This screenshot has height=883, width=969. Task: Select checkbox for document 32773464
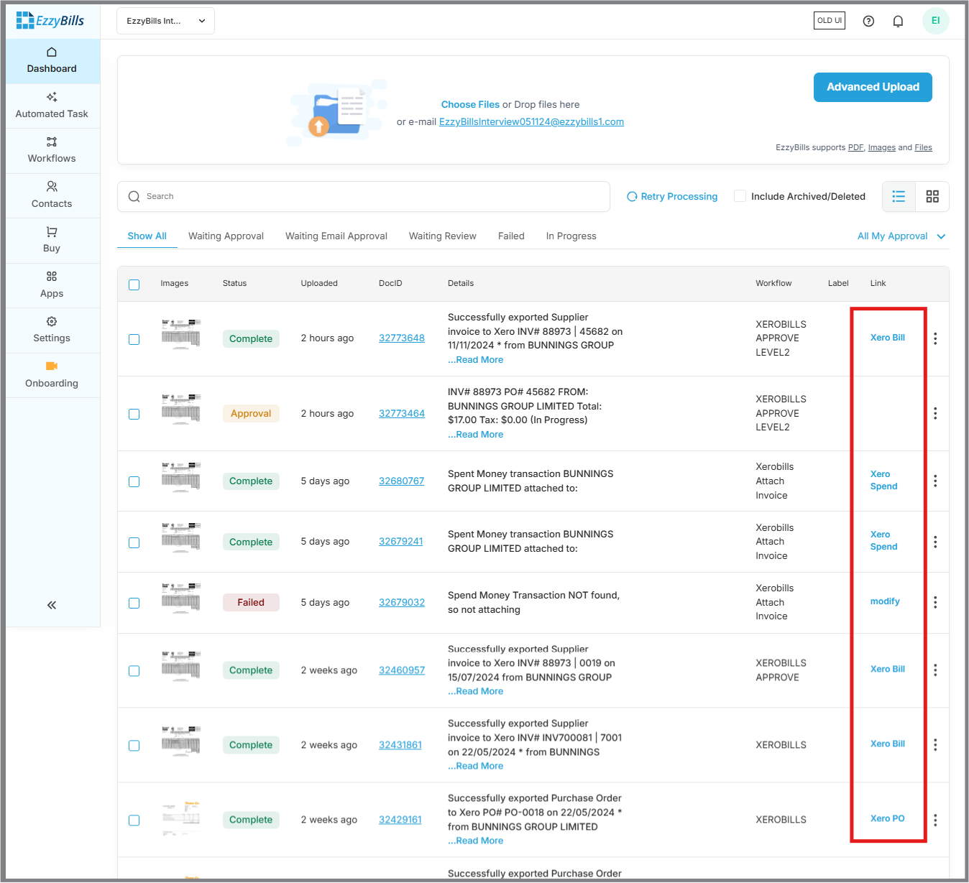[134, 414]
